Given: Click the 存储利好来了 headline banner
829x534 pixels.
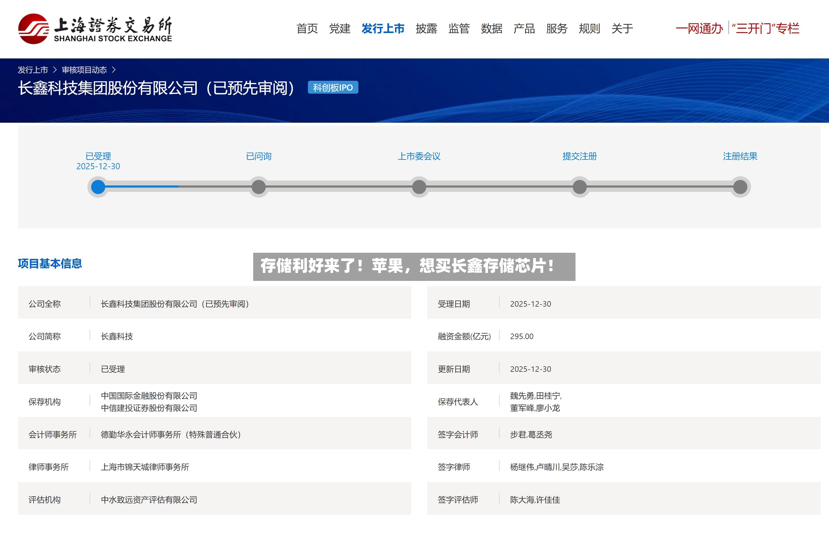Looking at the screenshot, I should pos(414,267).
